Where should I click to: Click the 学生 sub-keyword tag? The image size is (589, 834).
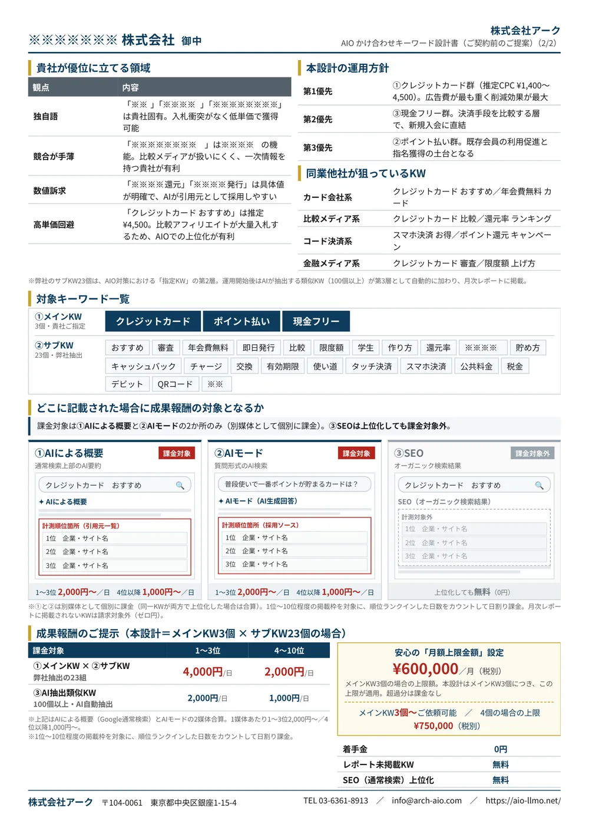[x=366, y=348]
